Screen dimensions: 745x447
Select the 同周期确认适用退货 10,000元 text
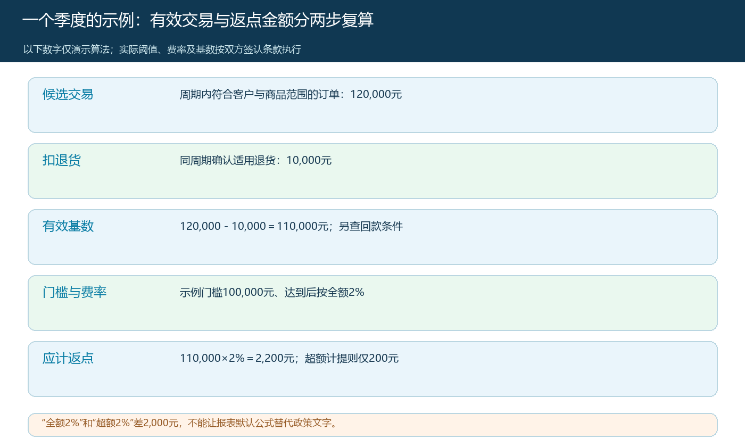pyautogui.click(x=256, y=160)
